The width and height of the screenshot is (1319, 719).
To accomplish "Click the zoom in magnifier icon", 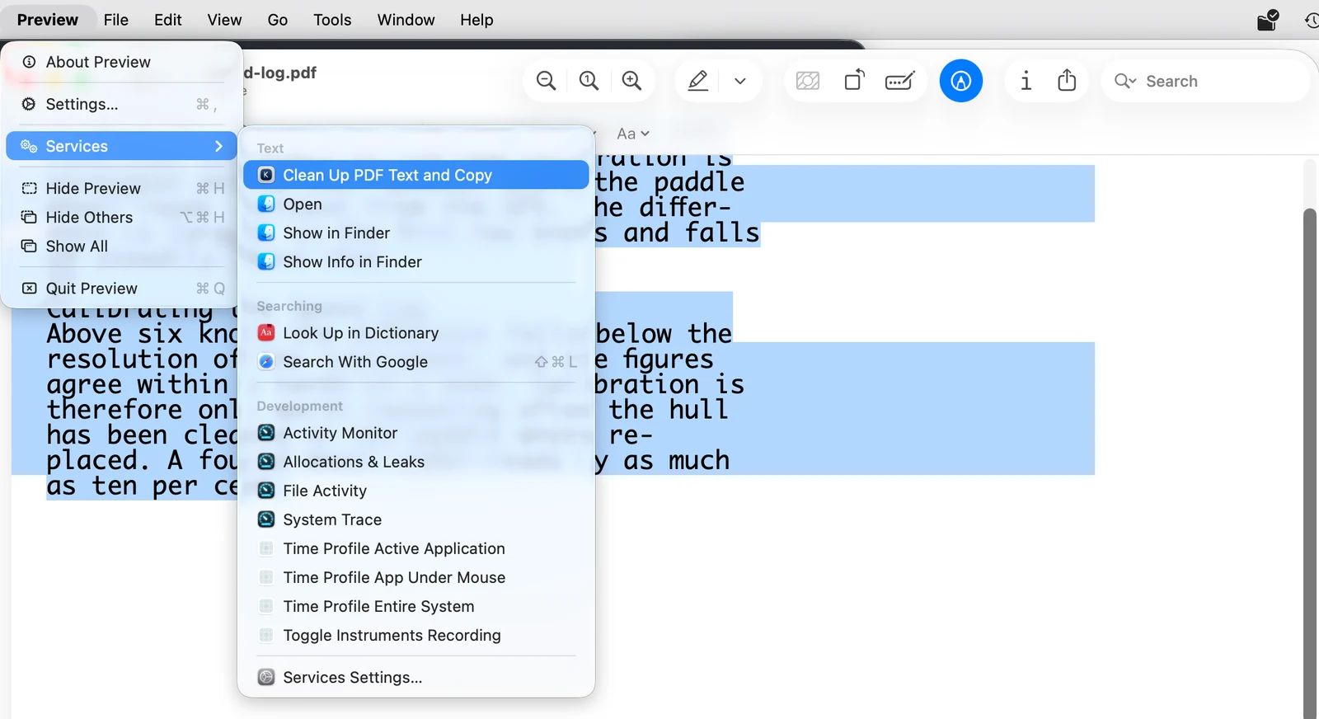I will click(631, 81).
